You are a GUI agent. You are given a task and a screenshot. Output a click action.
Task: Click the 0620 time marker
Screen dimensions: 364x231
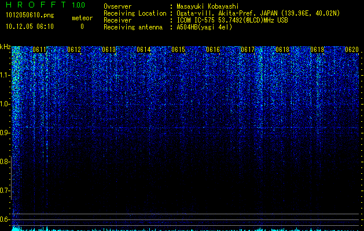pyautogui.click(x=352, y=50)
